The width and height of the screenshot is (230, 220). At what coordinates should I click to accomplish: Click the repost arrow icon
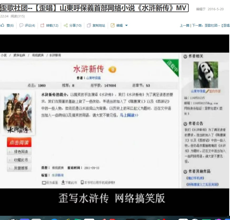(42, 25)
